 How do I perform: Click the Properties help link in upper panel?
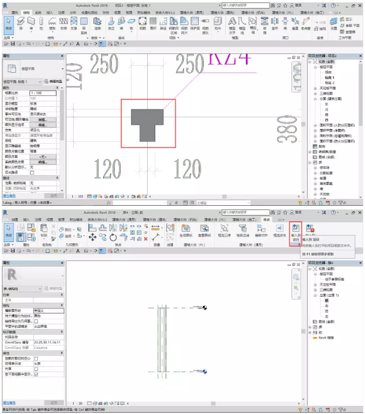pyautogui.click(x=9, y=196)
